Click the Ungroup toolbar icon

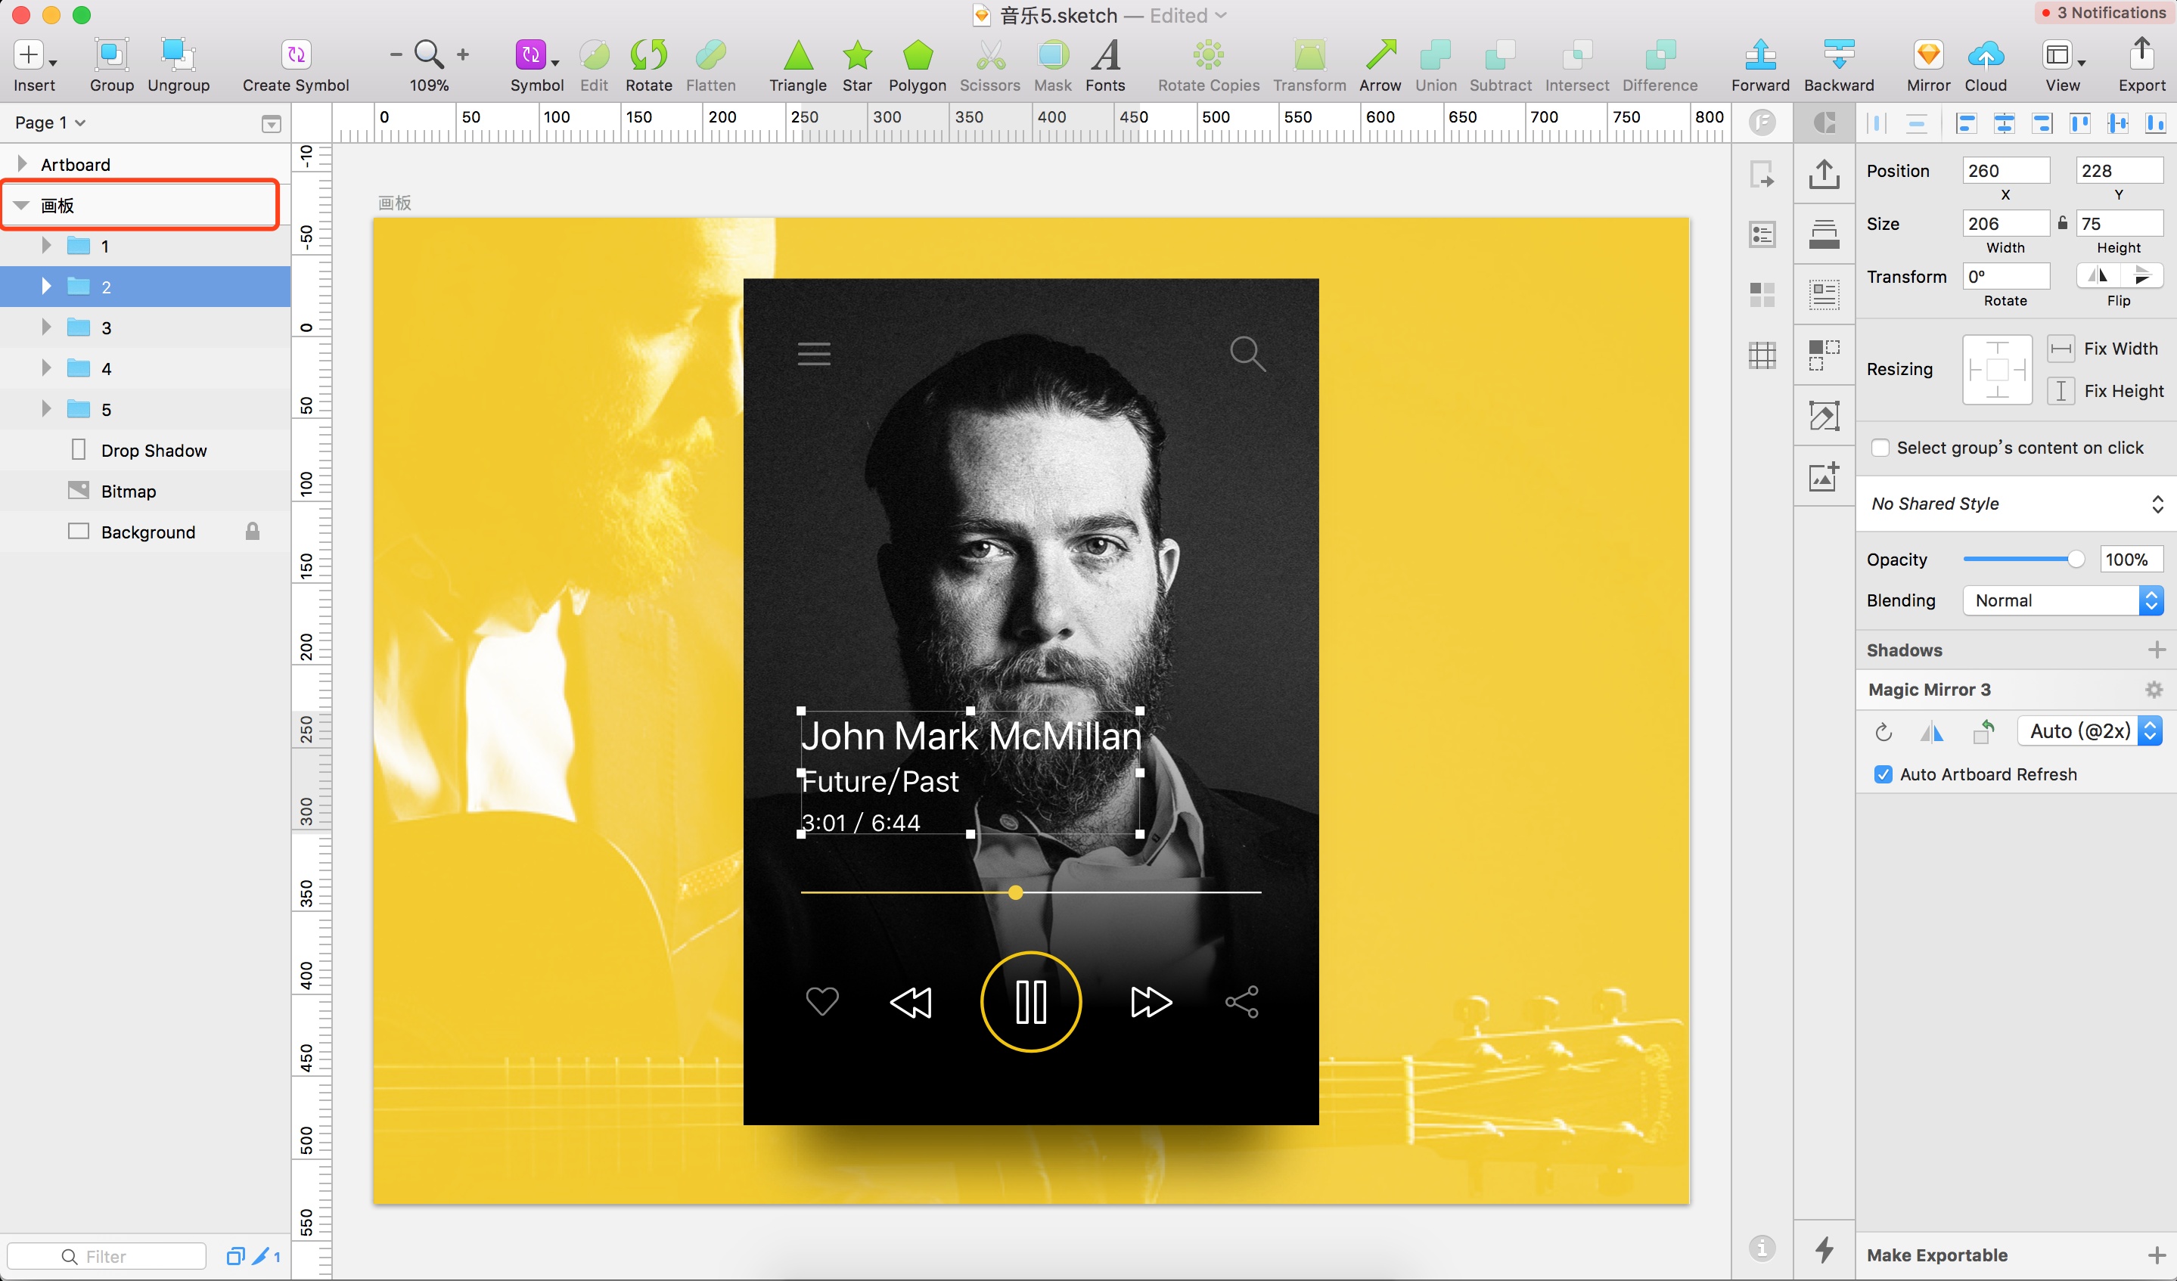click(178, 55)
